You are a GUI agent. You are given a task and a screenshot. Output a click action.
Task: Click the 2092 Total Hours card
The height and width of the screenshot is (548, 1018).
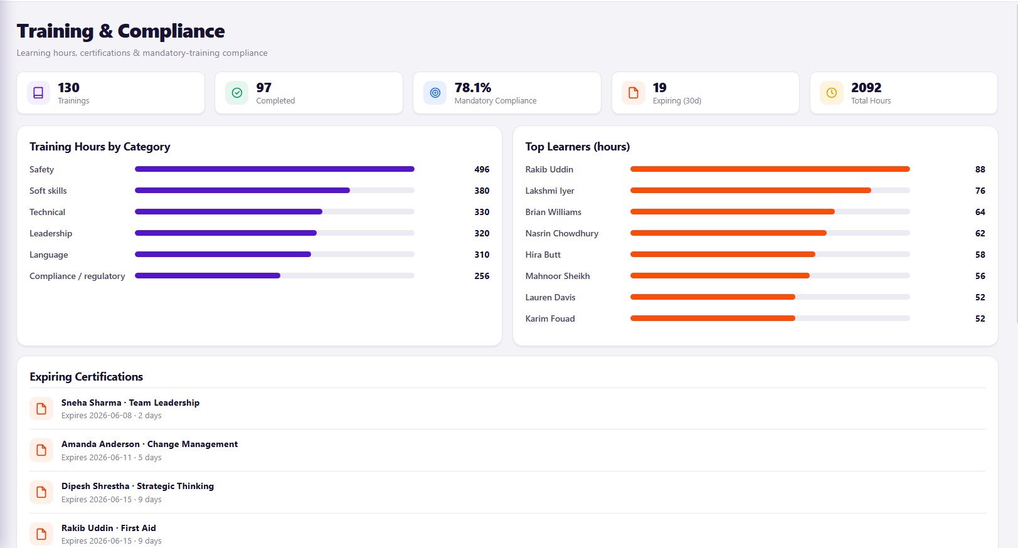tap(904, 93)
